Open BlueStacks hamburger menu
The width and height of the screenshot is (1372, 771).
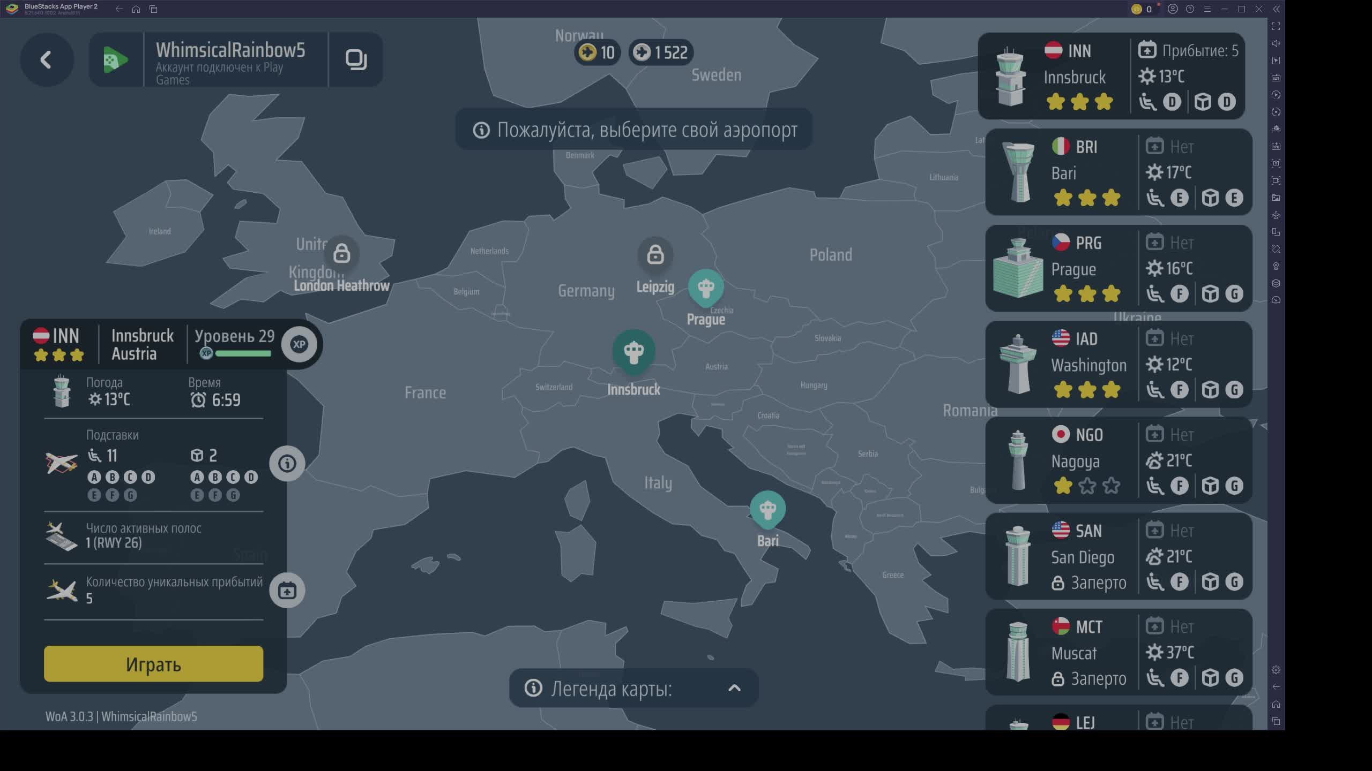(1207, 9)
